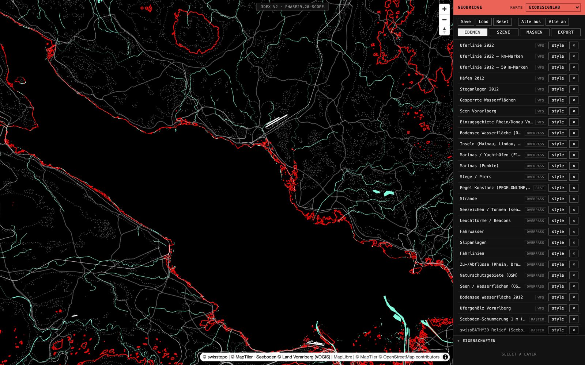Open the MapLibre attribution link
The height and width of the screenshot is (365, 585).
click(343, 357)
